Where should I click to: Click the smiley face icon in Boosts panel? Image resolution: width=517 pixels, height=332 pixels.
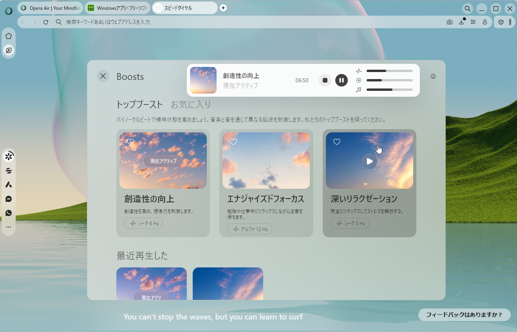[433, 76]
